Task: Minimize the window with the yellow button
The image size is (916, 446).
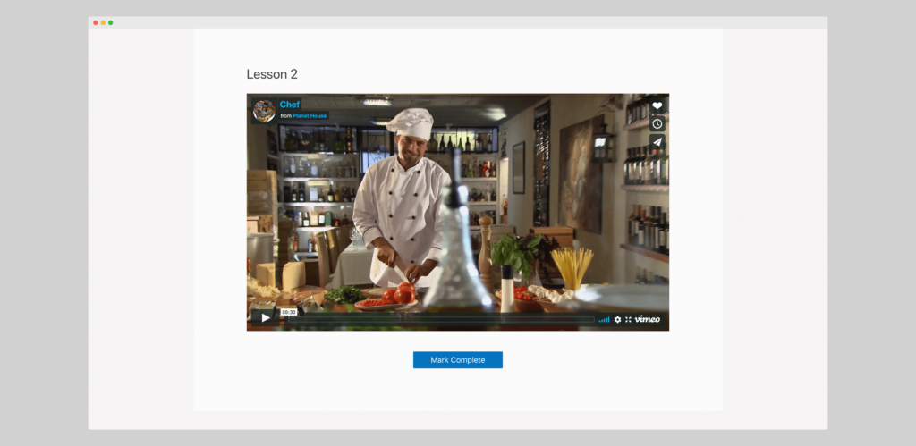Action: [x=104, y=22]
